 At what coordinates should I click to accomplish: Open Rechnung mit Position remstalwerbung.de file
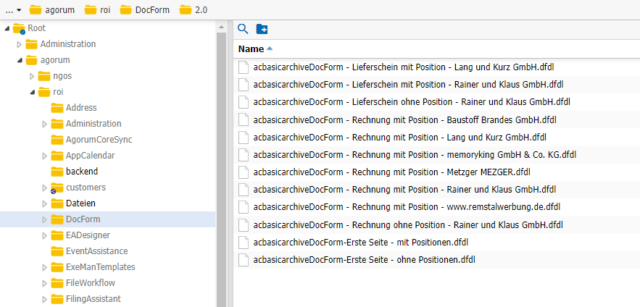pyautogui.click(x=407, y=207)
